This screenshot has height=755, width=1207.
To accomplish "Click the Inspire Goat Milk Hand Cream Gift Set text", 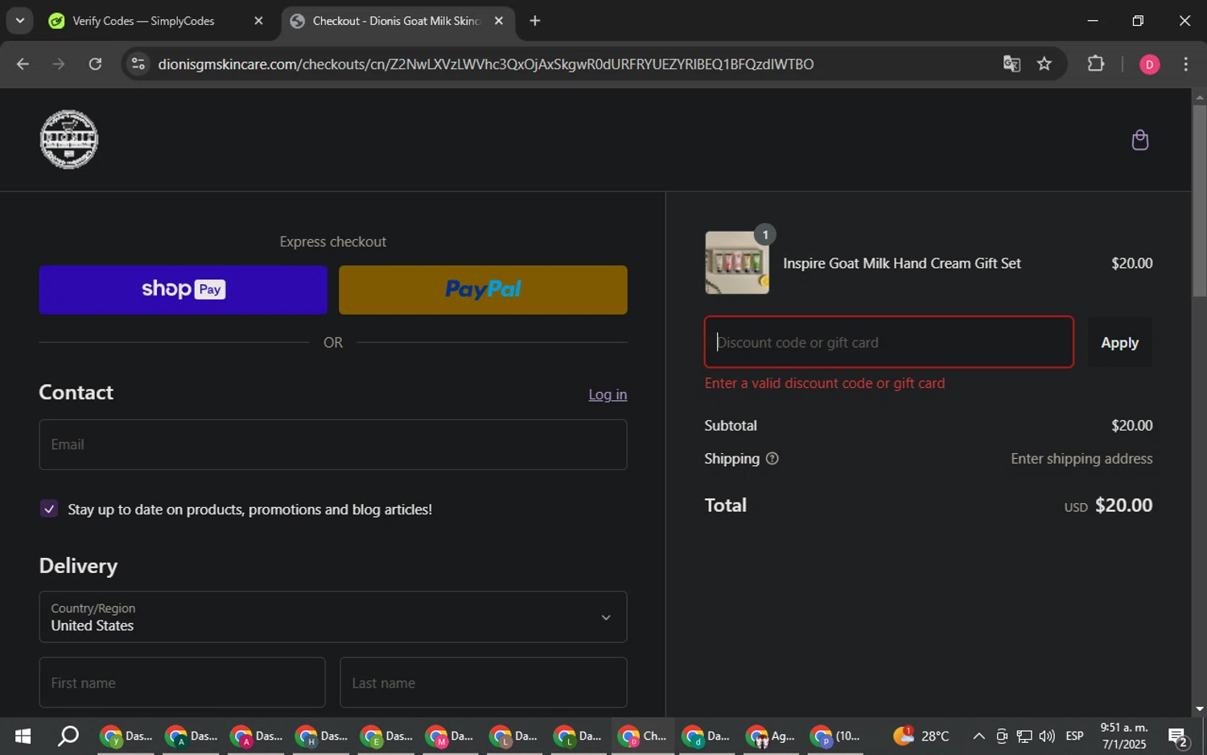I will [x=902, y=263].
